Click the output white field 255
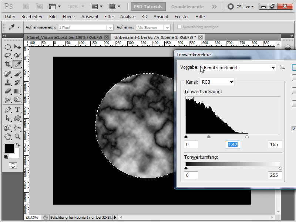296x222 pixels. (275, 175)
